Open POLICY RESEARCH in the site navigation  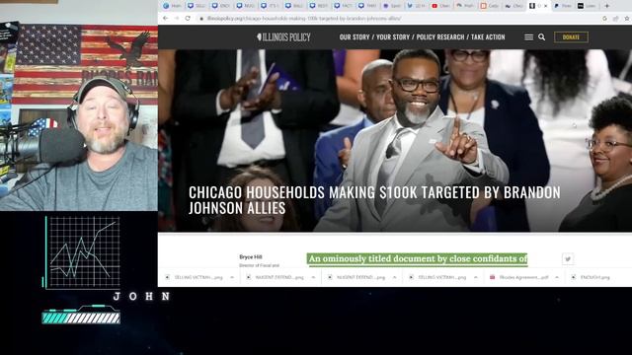[x=440, y=37]
